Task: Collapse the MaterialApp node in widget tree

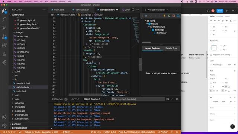Action: (149, 27)
